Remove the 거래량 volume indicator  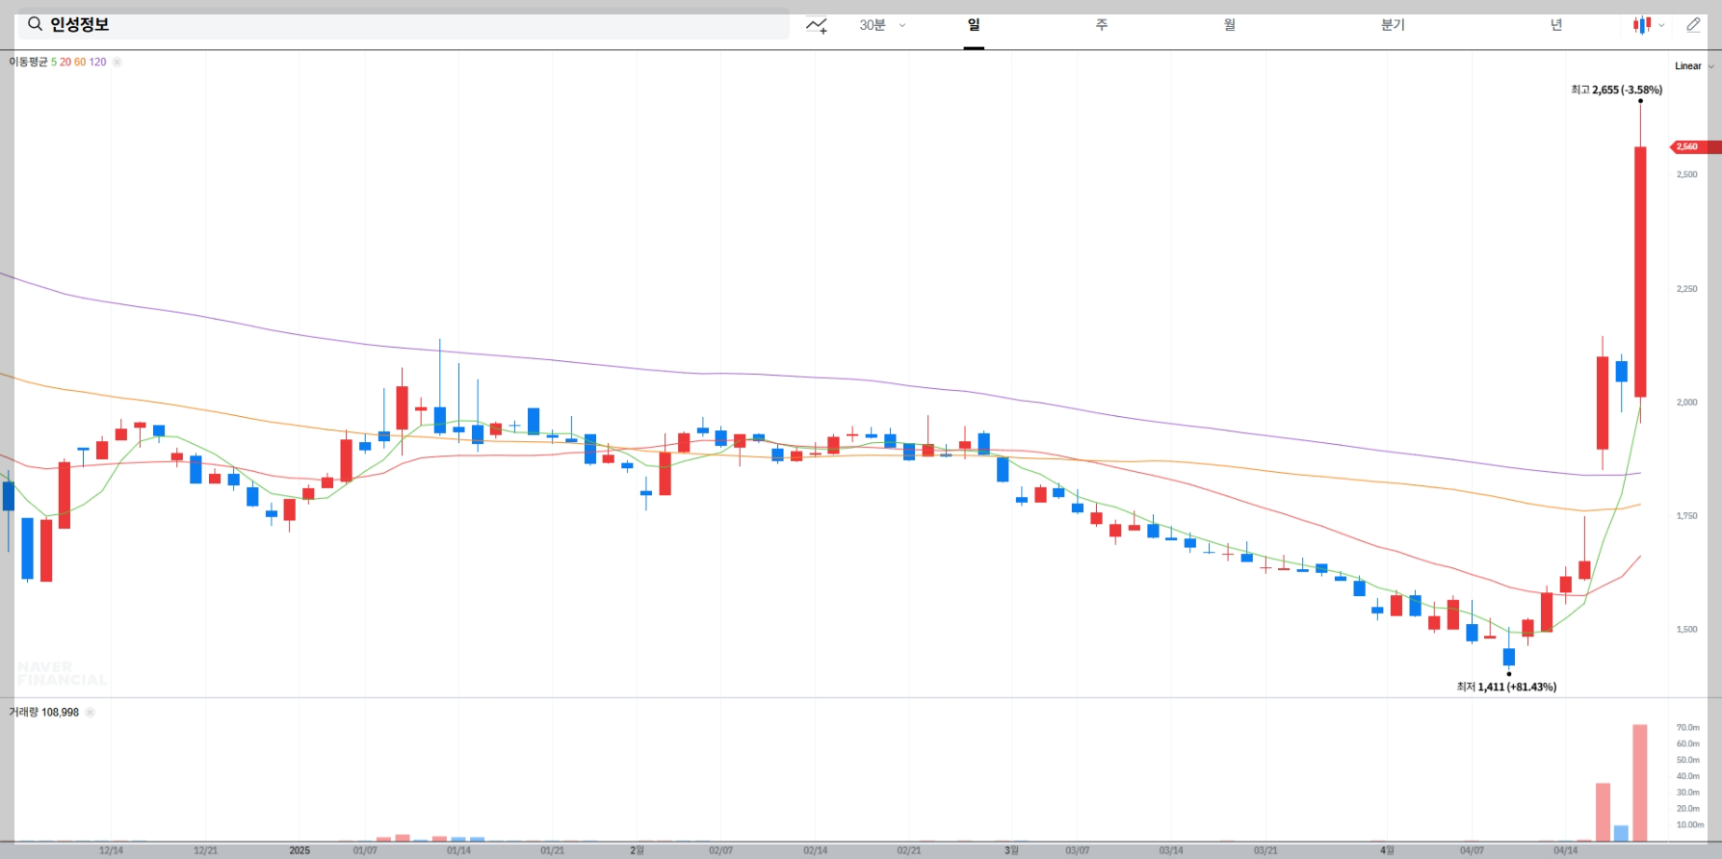coord(90,713)
